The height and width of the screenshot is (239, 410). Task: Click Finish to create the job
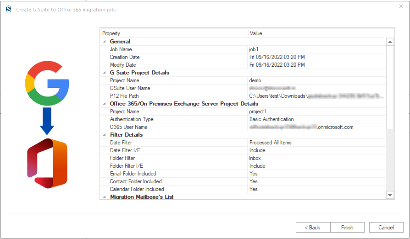tap(347, 228)
